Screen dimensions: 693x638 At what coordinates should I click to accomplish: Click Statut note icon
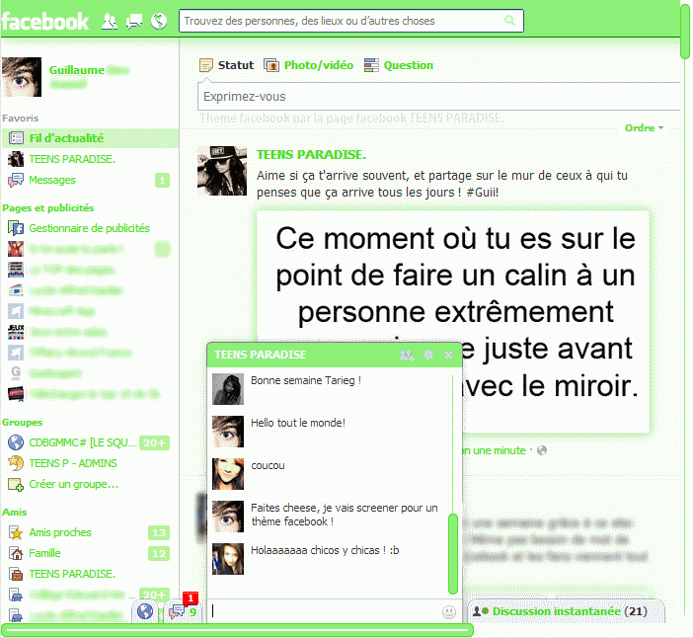206,65
